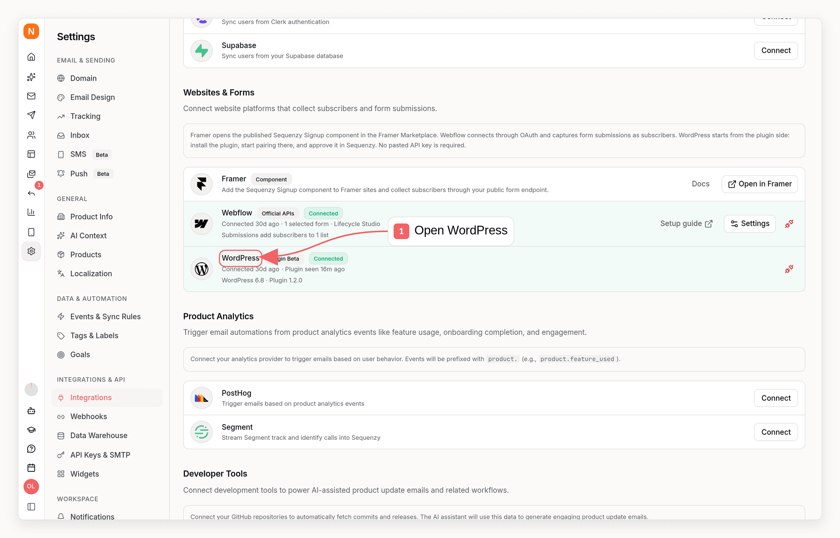This screenshot has width=840, height=538.
Task: Click the reply arrow icon in the rail
Action: point(31,193)
